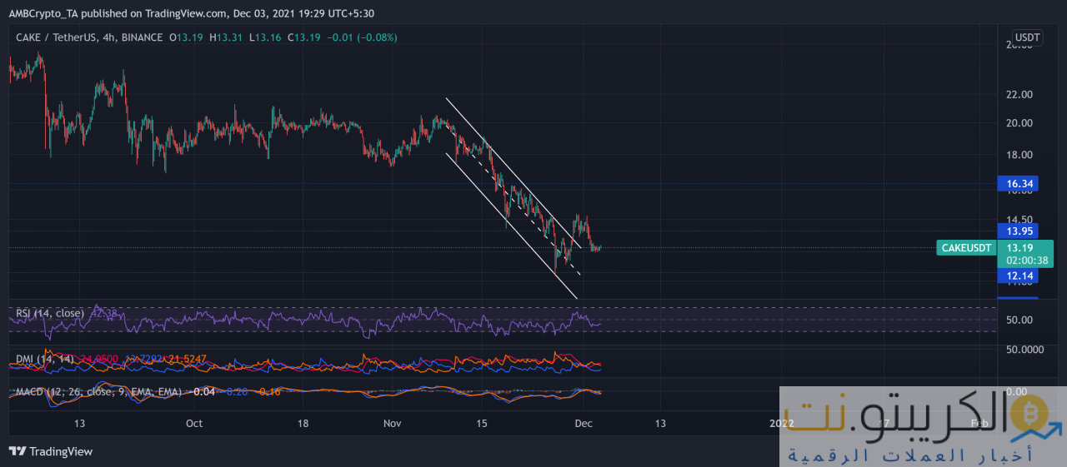
Task: Click the CAKEUSDT symbol tag on the price axis
Action: (x=967, y=247)
